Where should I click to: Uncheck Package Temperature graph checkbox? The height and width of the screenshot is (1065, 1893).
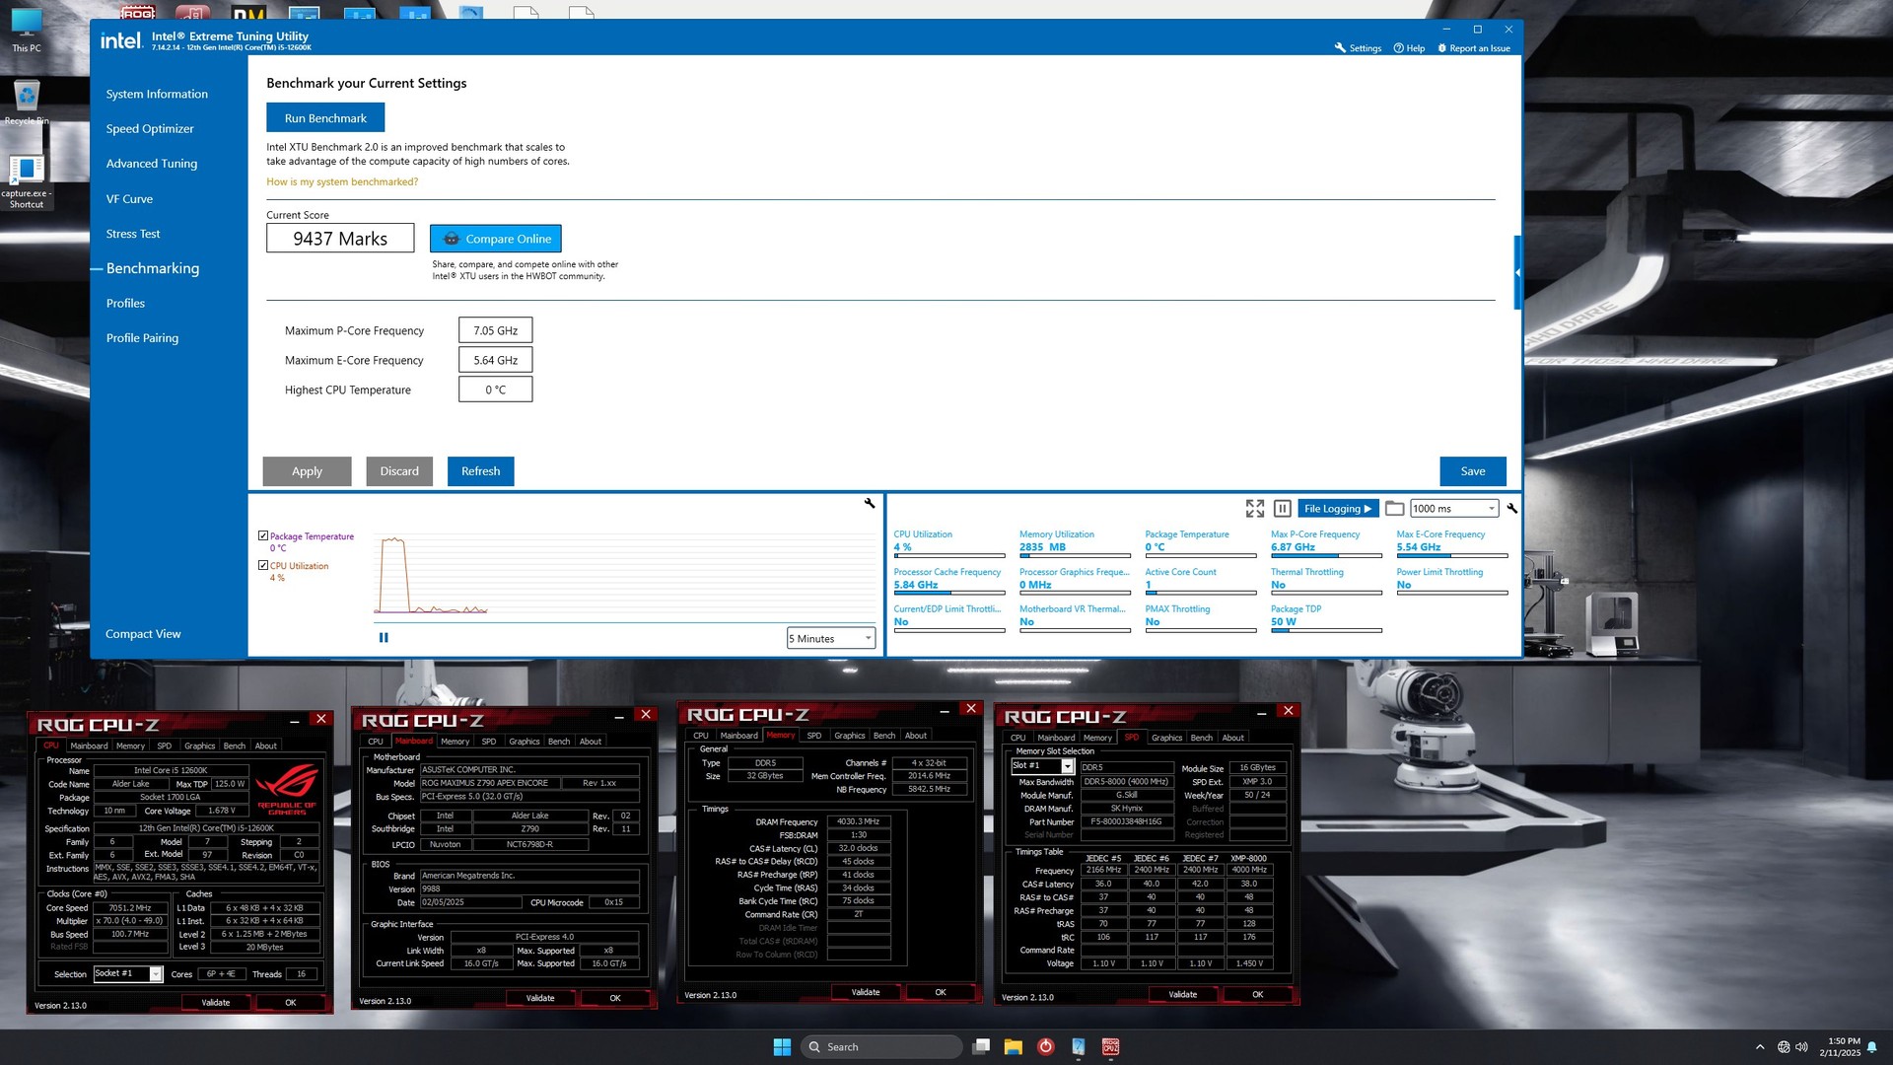(263, 535)
